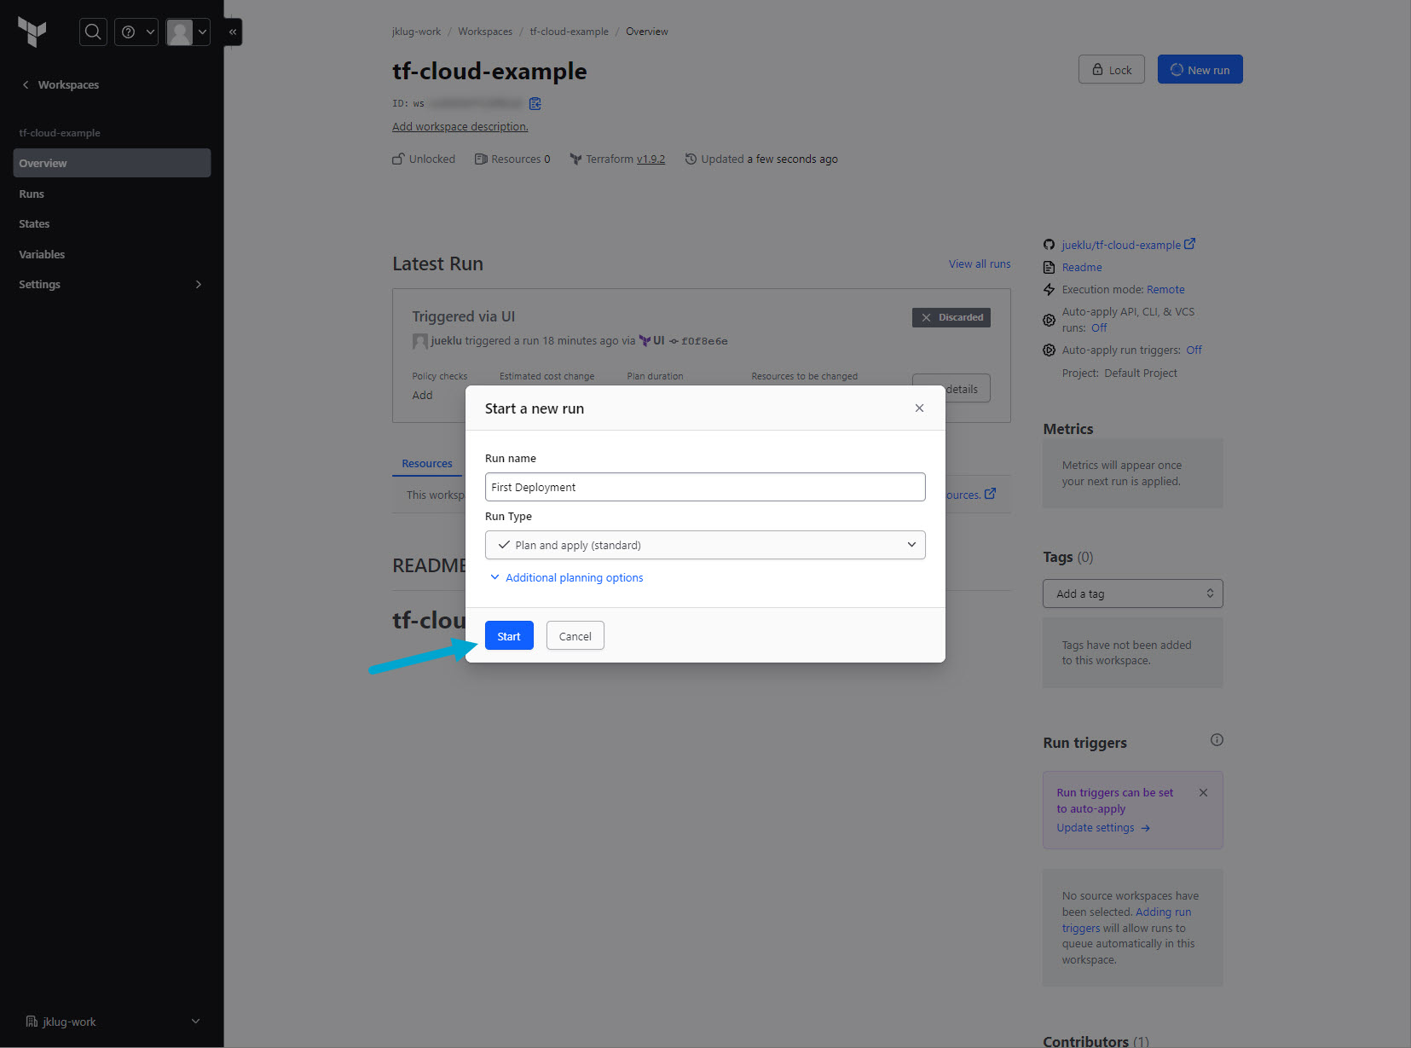The image size is (1411, 1048).
Task: Close the Start a new run dialog
Action: tap(919, 408)
